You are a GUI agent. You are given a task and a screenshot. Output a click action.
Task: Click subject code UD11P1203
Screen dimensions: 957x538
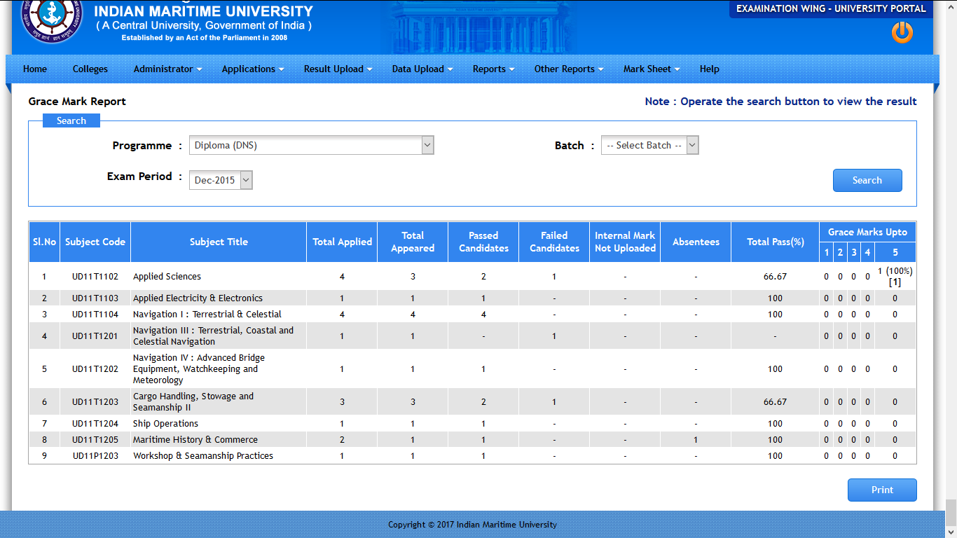tap(95, 456)
